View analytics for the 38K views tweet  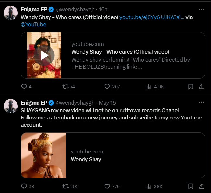click(x=149, y=186)
